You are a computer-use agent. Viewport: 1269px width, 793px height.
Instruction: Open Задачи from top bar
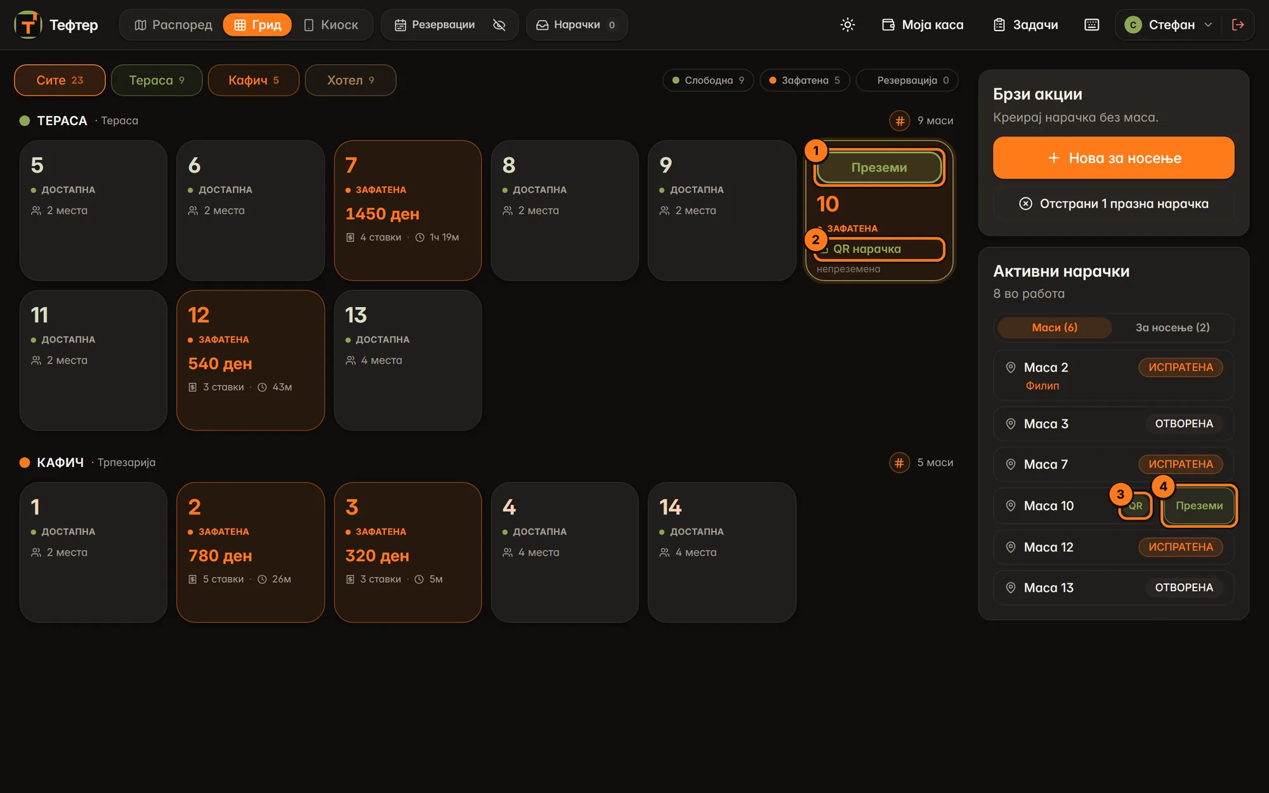click(1025, 25)
